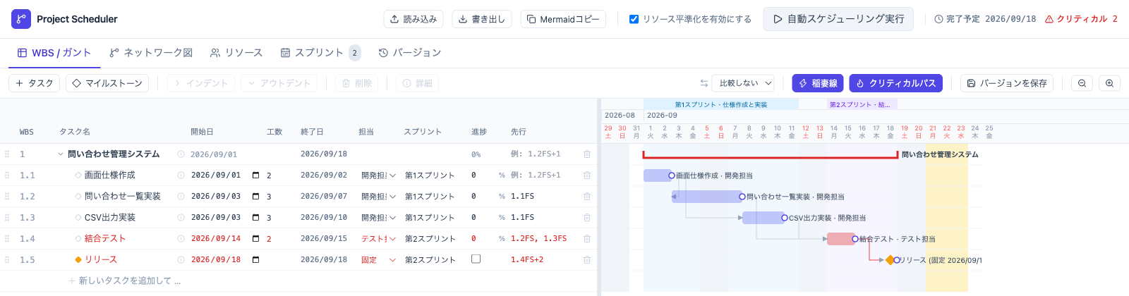Click the クリティカル 2 warning indicator
1129x296 pixels.
tap(1081, 19)
